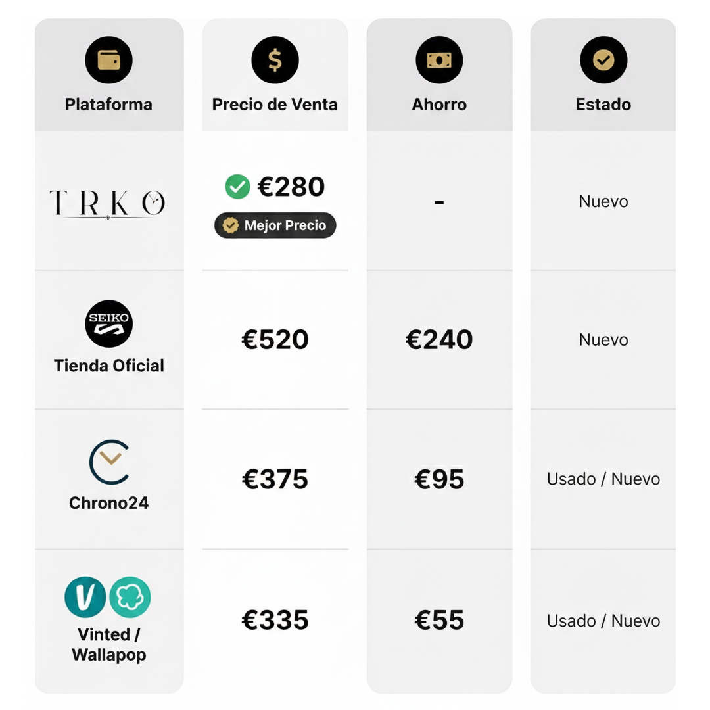Click the Vinted / Wallapop label
Screen dimensions: 710x710
click(109, 645)
